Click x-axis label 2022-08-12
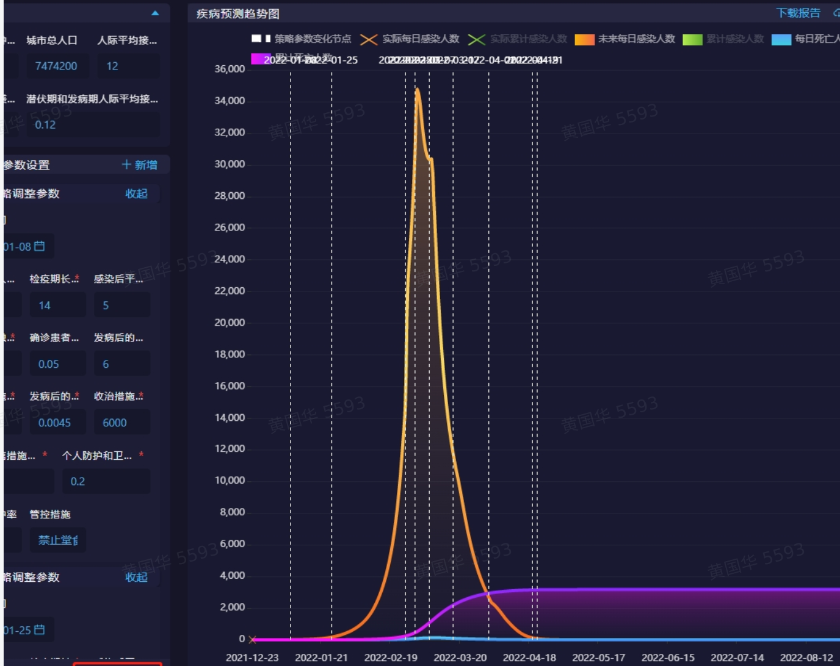 (x=806, y=657)
